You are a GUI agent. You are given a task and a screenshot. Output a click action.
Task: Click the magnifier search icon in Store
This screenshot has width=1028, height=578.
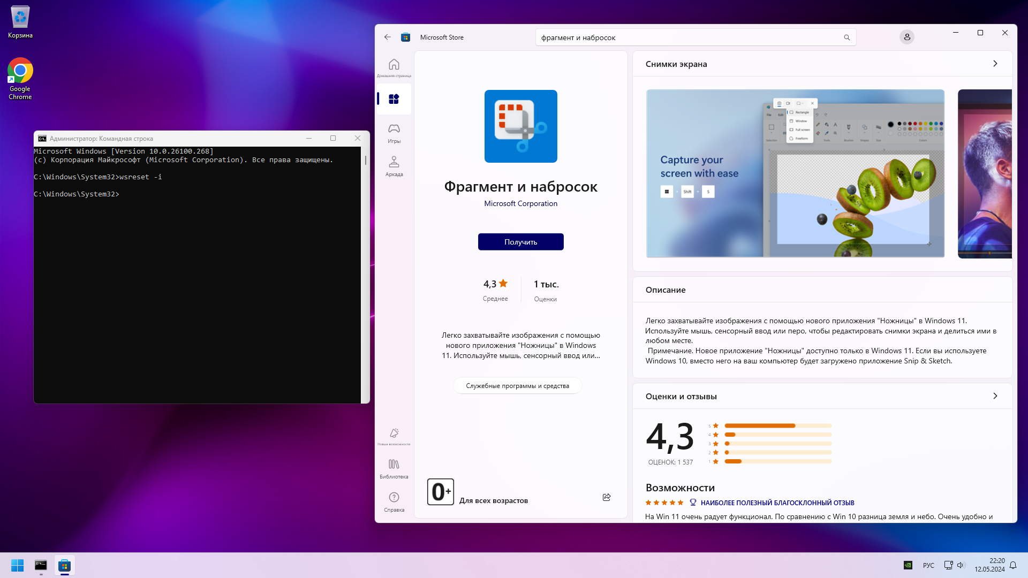pyautogui.click(x=846, y=37)
